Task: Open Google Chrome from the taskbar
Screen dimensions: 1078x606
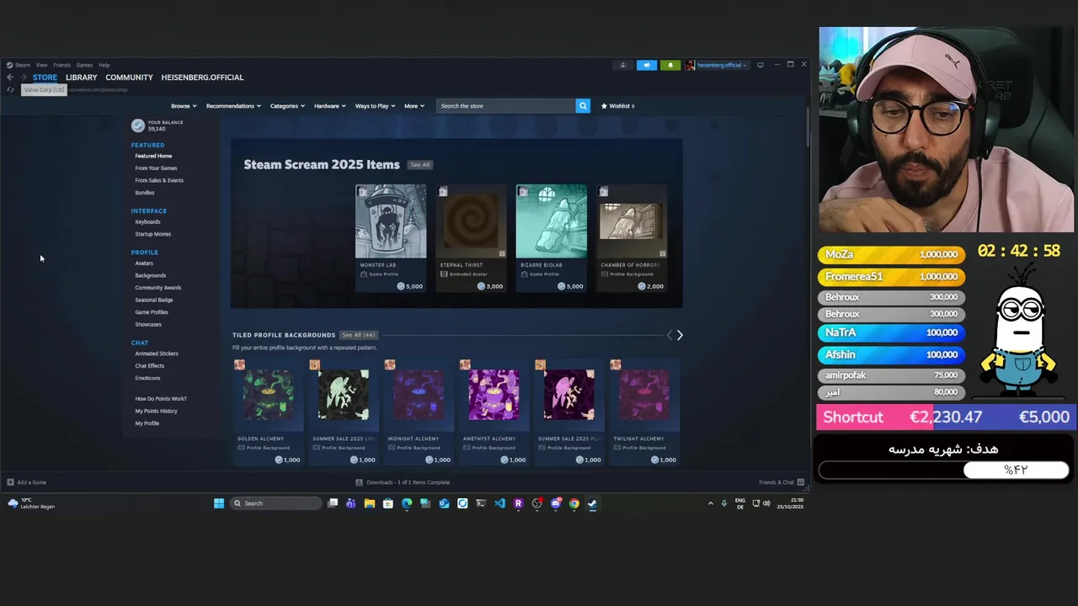Action: [574, 503]
